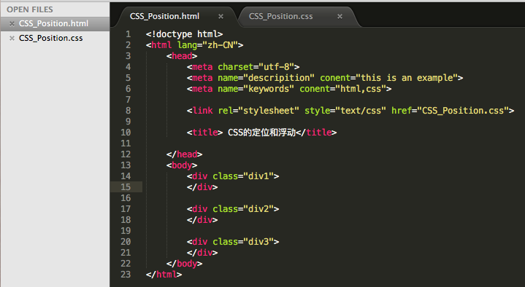Click the class="div2" div tag
Screen dimensions: 525x287
(233, 209)
